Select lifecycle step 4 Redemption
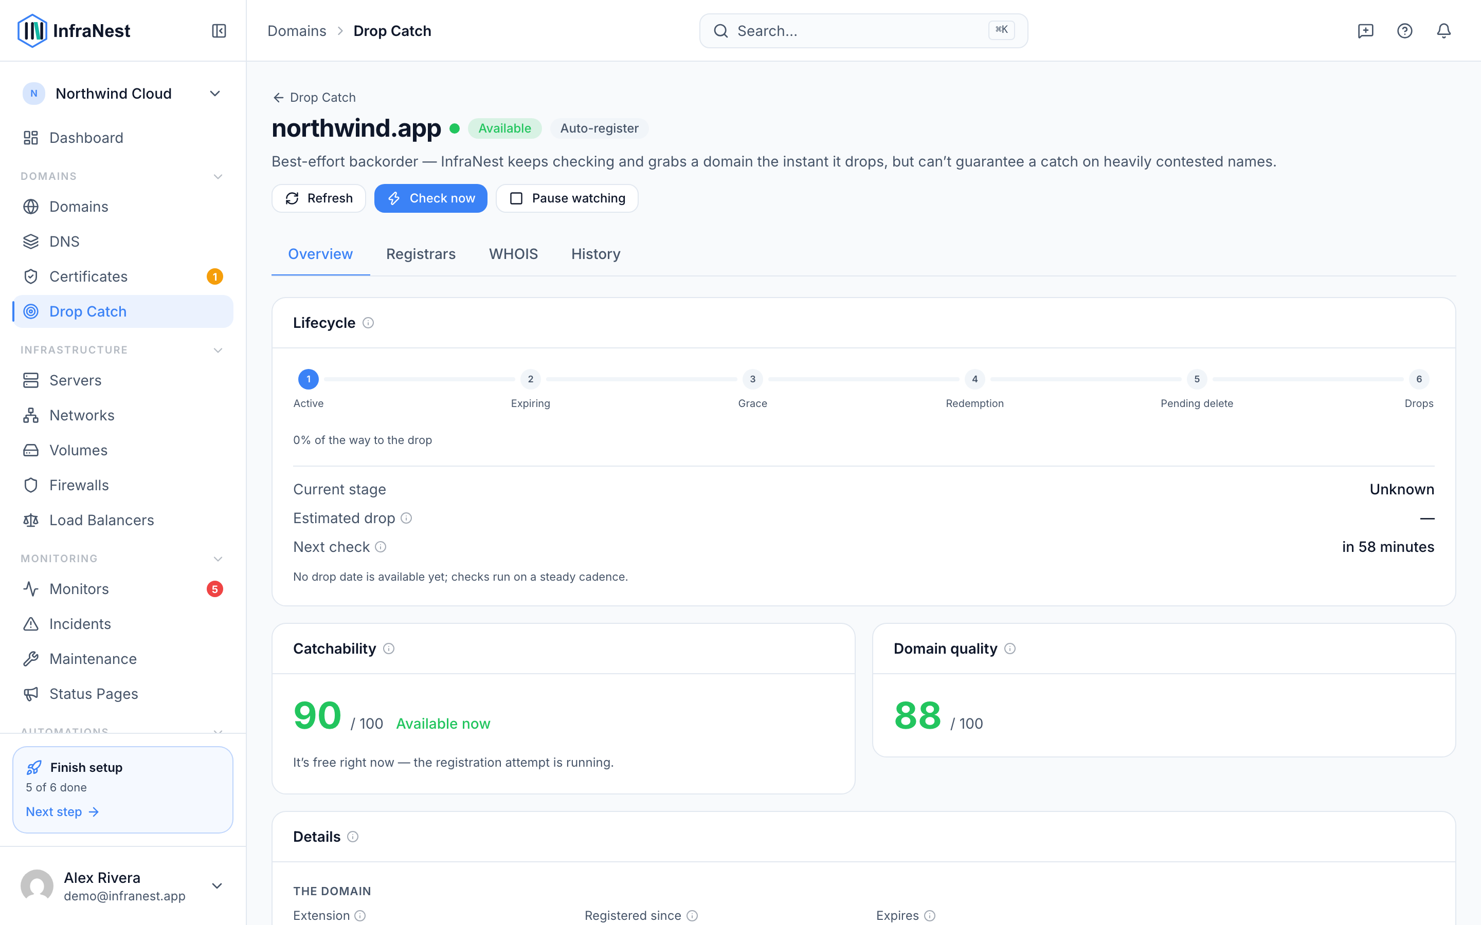 click(x=975, y=379)
